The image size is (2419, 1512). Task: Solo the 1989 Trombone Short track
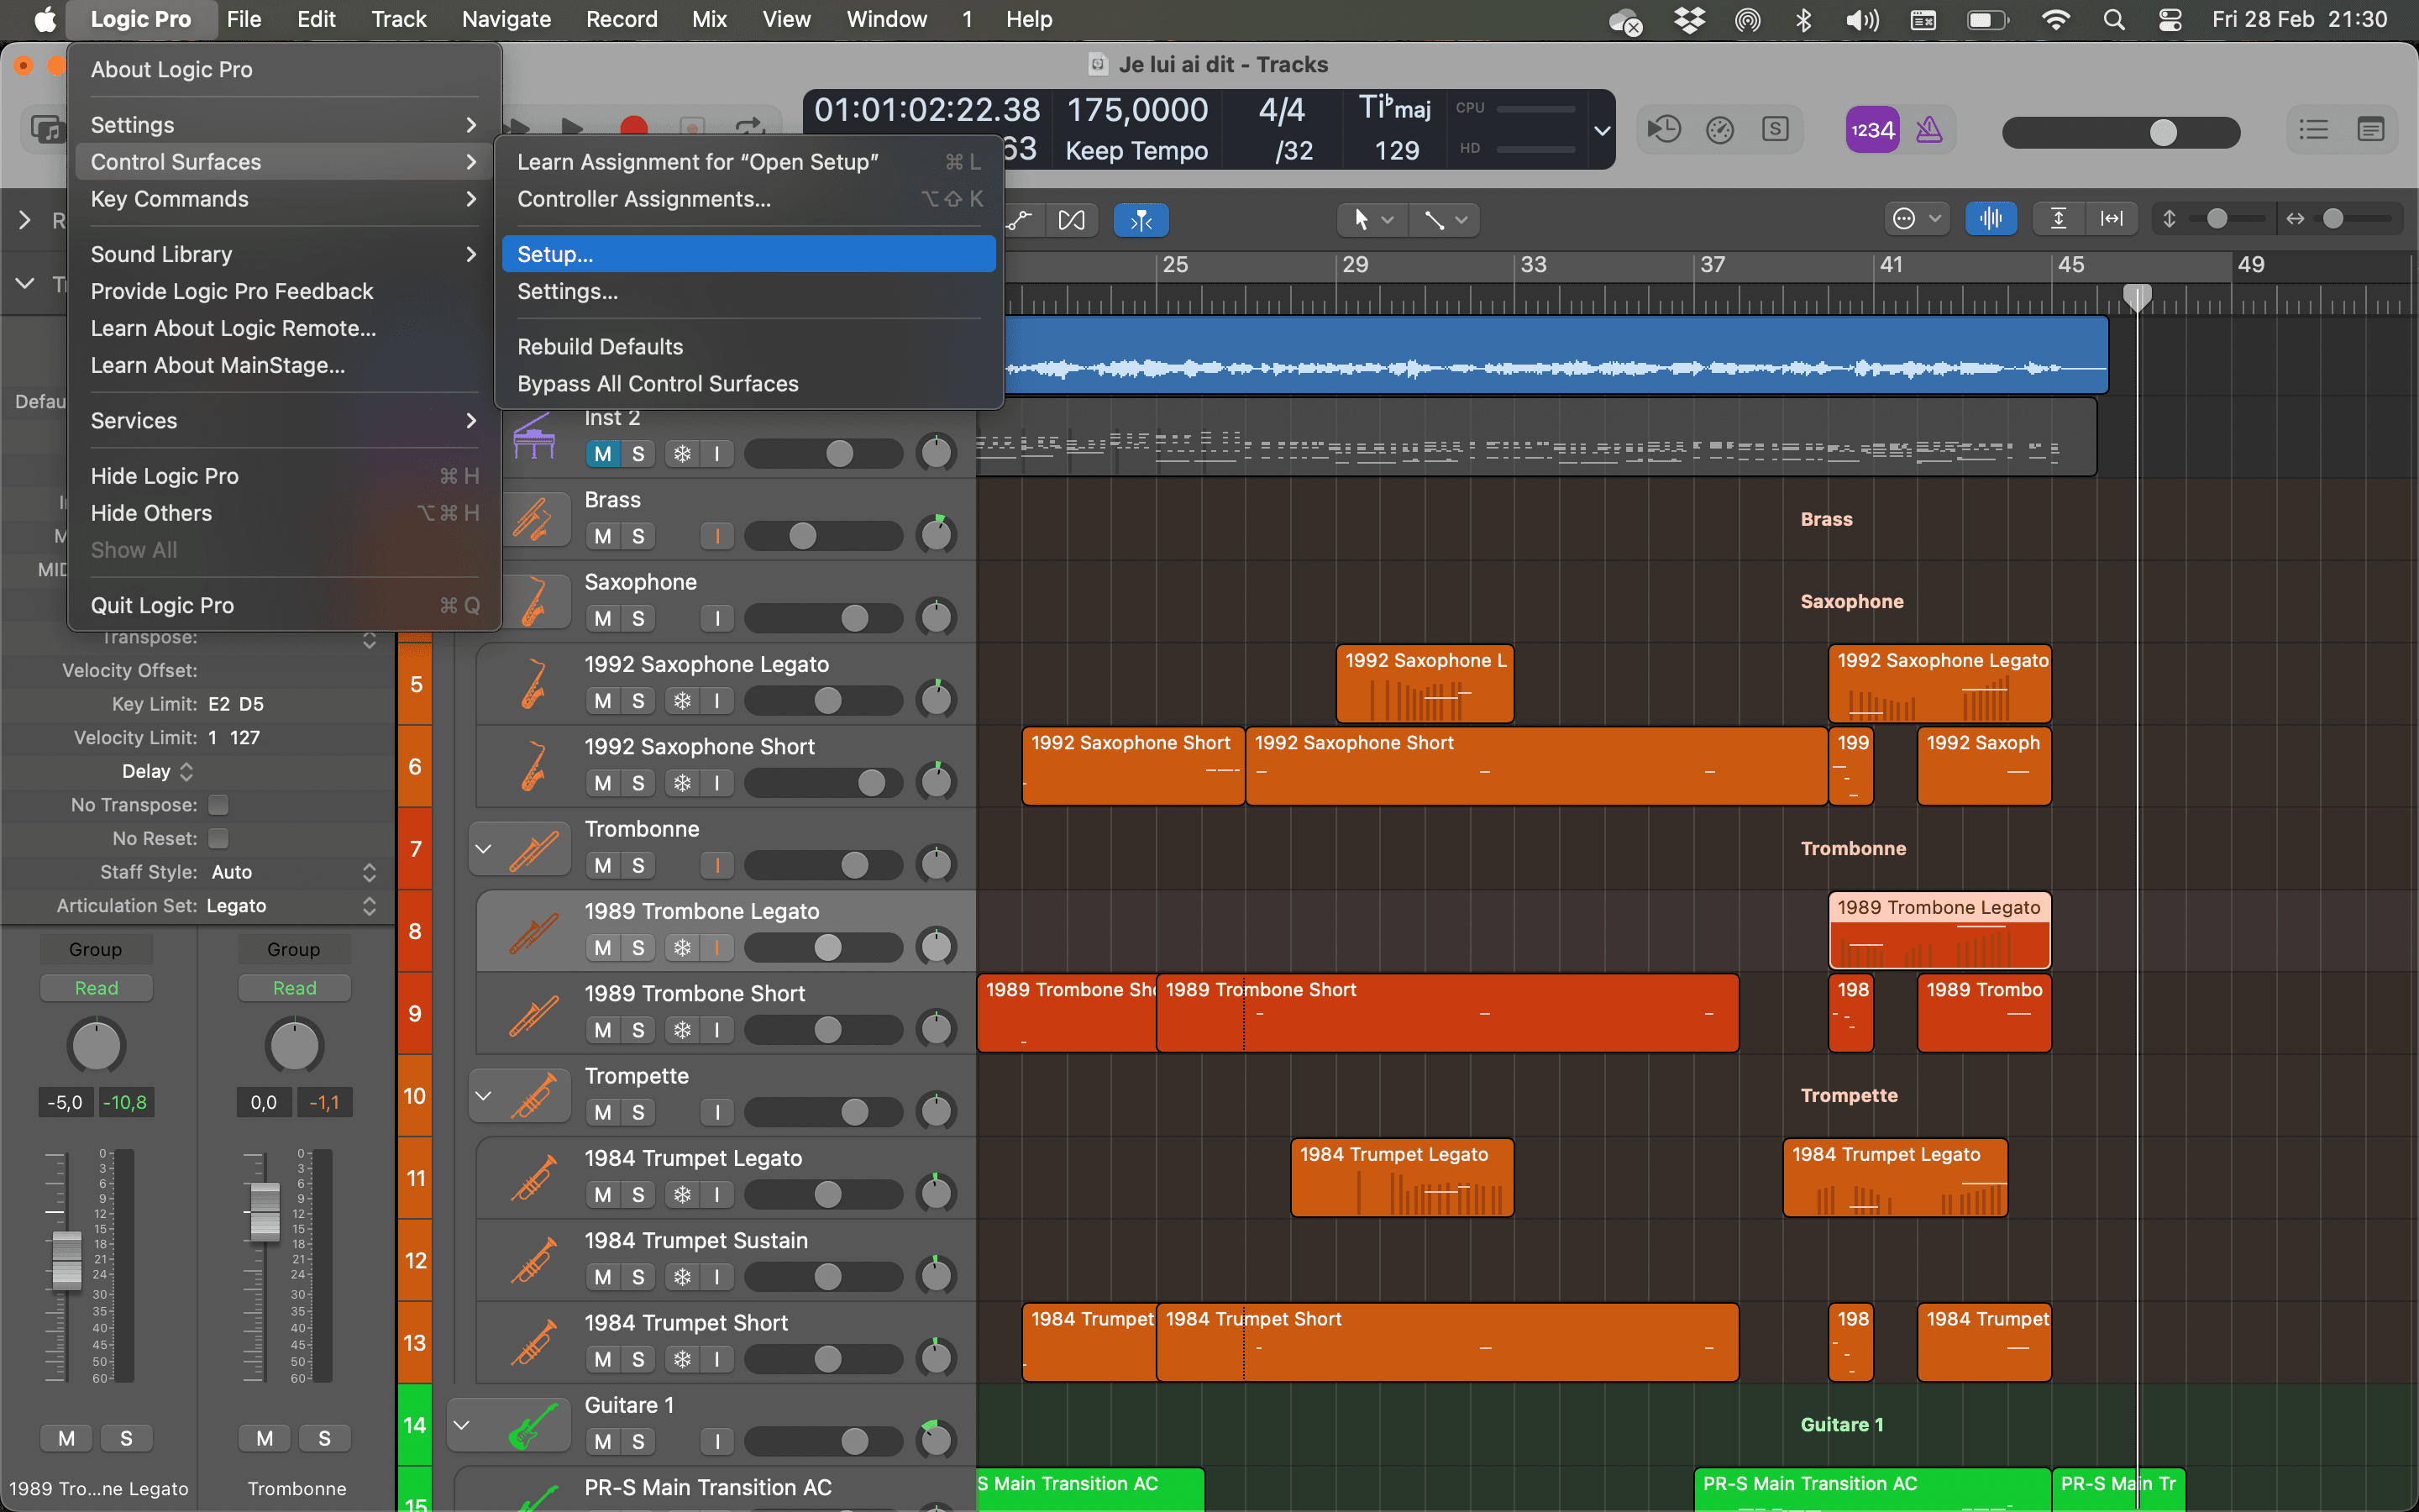638,1030
